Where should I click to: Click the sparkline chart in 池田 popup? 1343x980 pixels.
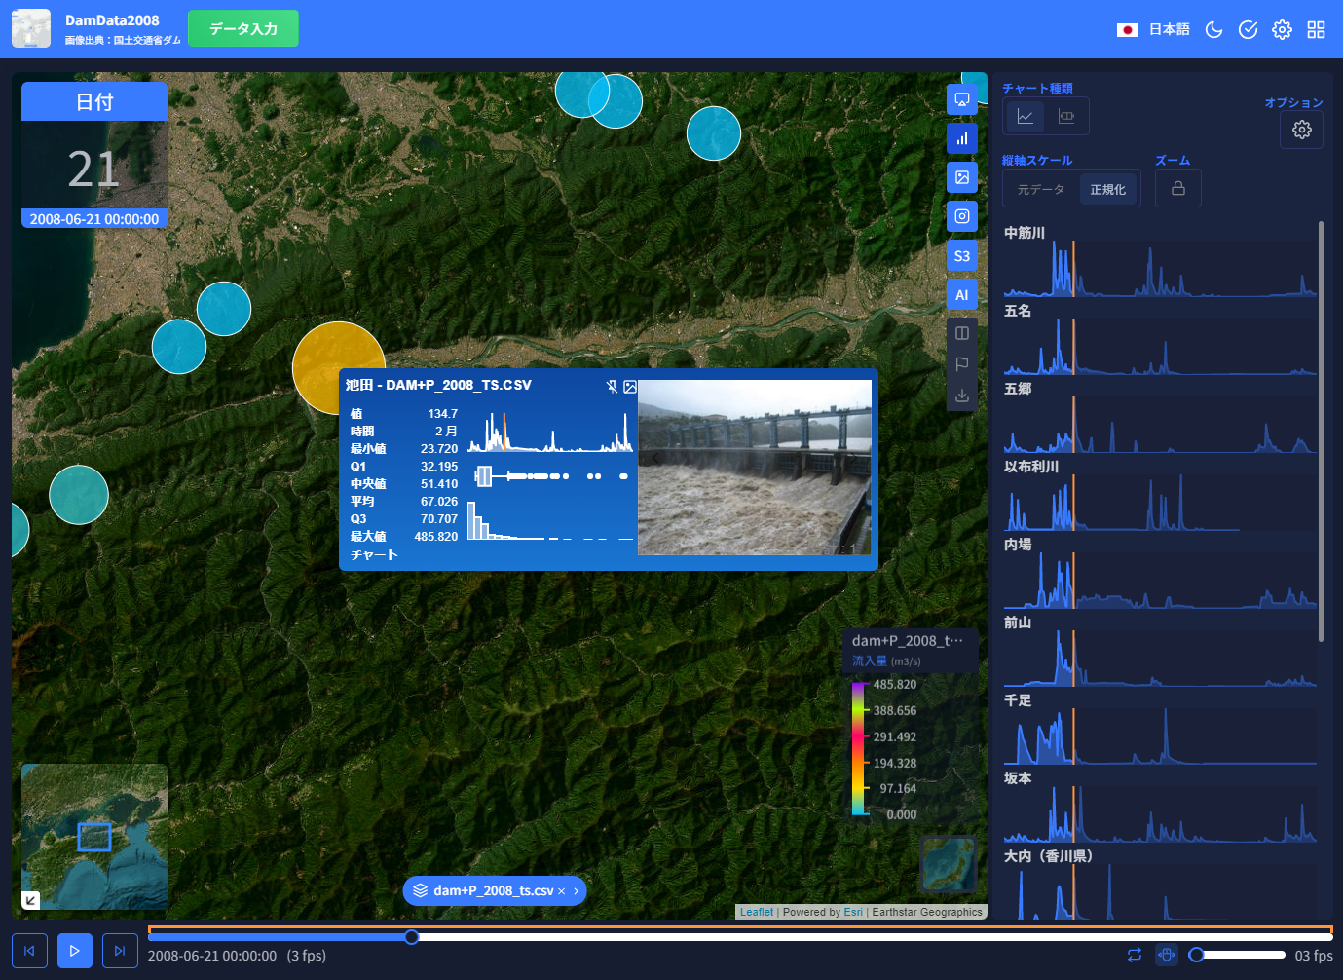click(550, 432)
